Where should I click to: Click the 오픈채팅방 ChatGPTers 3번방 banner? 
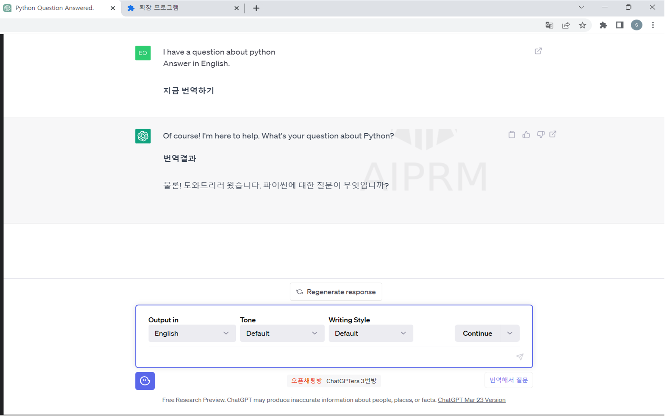click(x=334, y=381)
